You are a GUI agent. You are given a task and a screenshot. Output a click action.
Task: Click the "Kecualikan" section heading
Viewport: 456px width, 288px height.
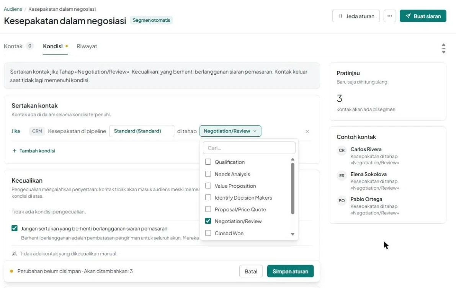coord(27,180)
